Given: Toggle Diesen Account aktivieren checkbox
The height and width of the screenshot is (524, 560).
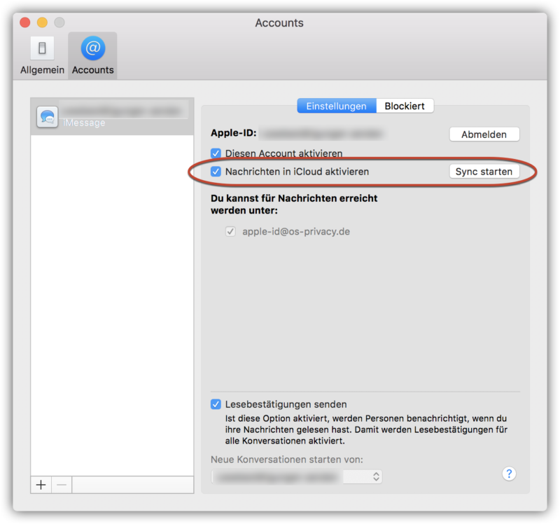Looking at the screenshot, I should point(216,153).
